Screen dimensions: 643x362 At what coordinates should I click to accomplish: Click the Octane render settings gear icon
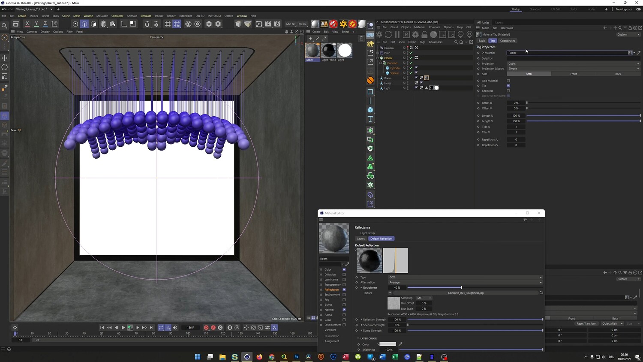[415, 34]
